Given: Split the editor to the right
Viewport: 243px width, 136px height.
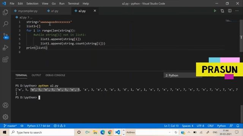Looking at the screenshot, I should [230, 11].
